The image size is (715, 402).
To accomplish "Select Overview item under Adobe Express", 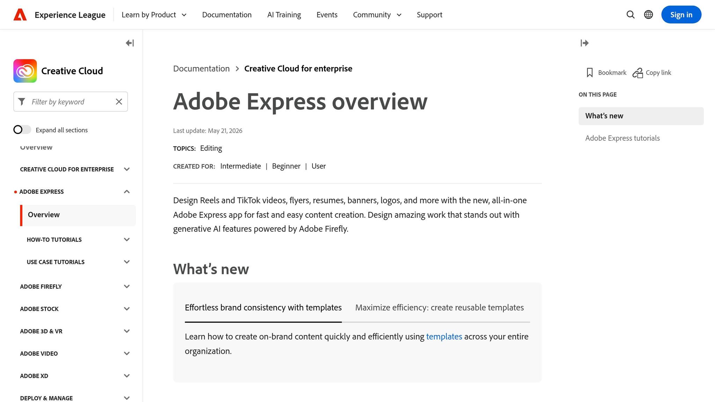I will click(x=78, y=215).
